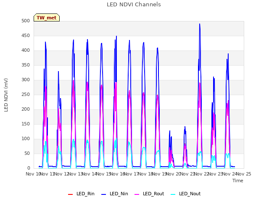This screenshot has height=202, width=269.
Task: Click the magenta LED_Rout legend color marker
Action: (x=137, y=194)
